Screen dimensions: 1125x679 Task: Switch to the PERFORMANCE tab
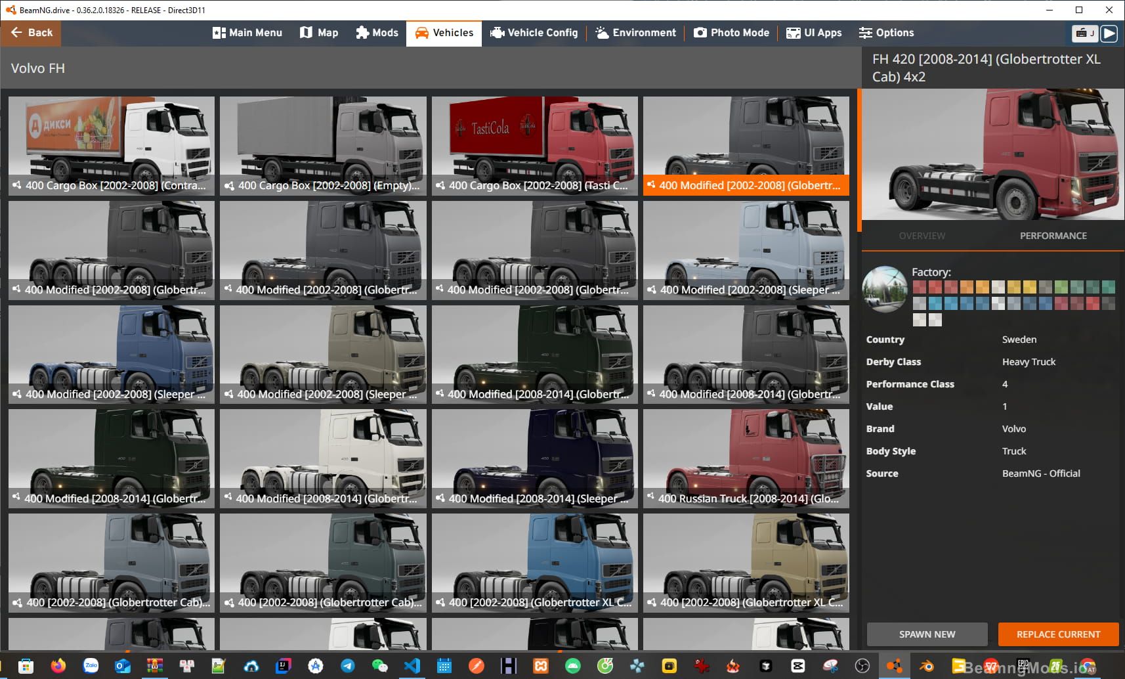(x=1053, y=236)
